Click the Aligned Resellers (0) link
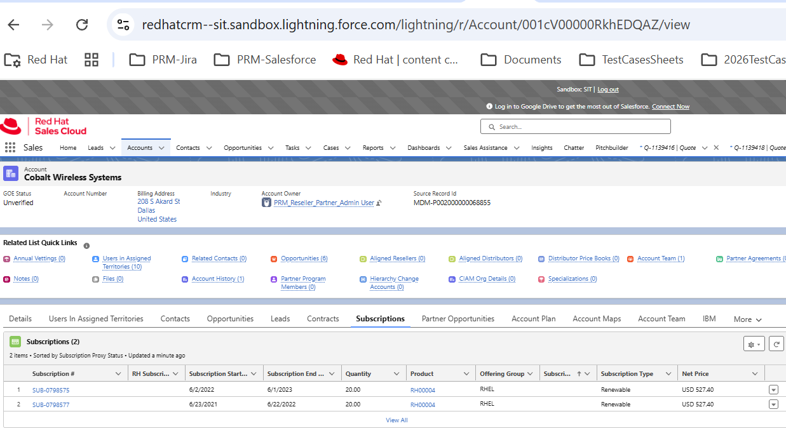The height and width of the screenshot is (428, 786). (x=398, y=258)
